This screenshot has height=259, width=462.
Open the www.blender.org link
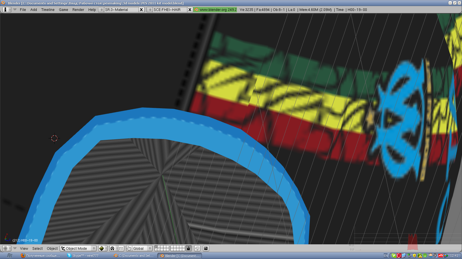(215, 10)
